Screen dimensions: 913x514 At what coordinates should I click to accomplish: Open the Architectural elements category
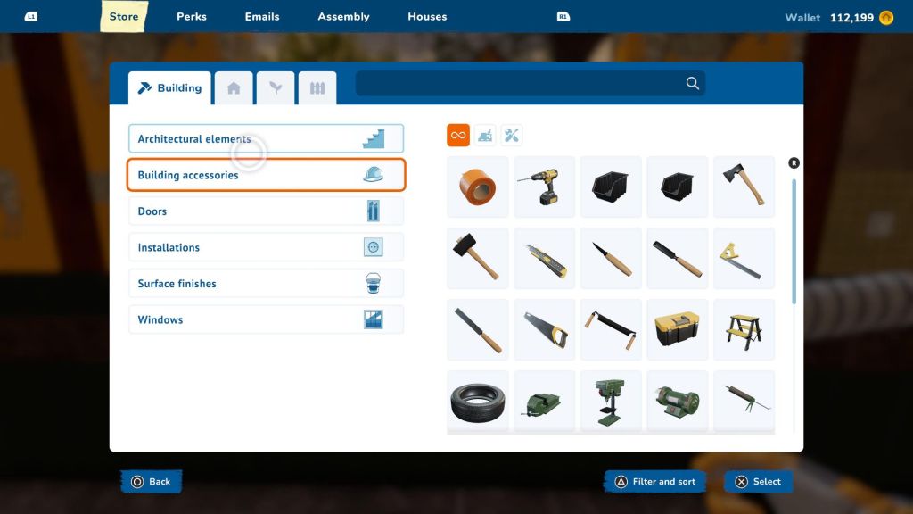coord(266,139)
